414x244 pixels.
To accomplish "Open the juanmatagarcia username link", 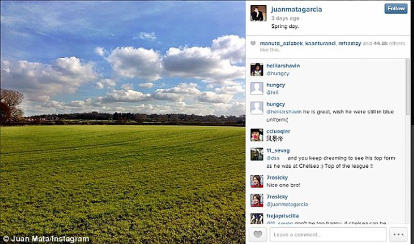I will [297, 9].
